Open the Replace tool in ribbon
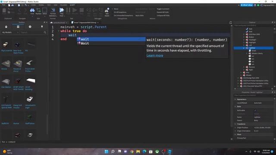This screenshot has height=155, width=276. tap(38, 11)
